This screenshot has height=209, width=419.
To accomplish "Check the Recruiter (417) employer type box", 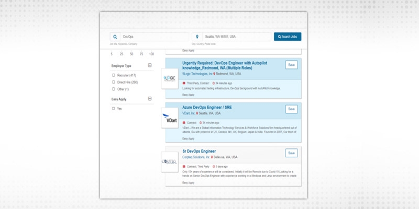I will [113, 75].
